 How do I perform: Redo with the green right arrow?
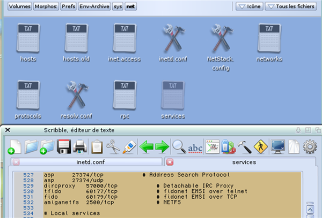click(x=162, y=146)
